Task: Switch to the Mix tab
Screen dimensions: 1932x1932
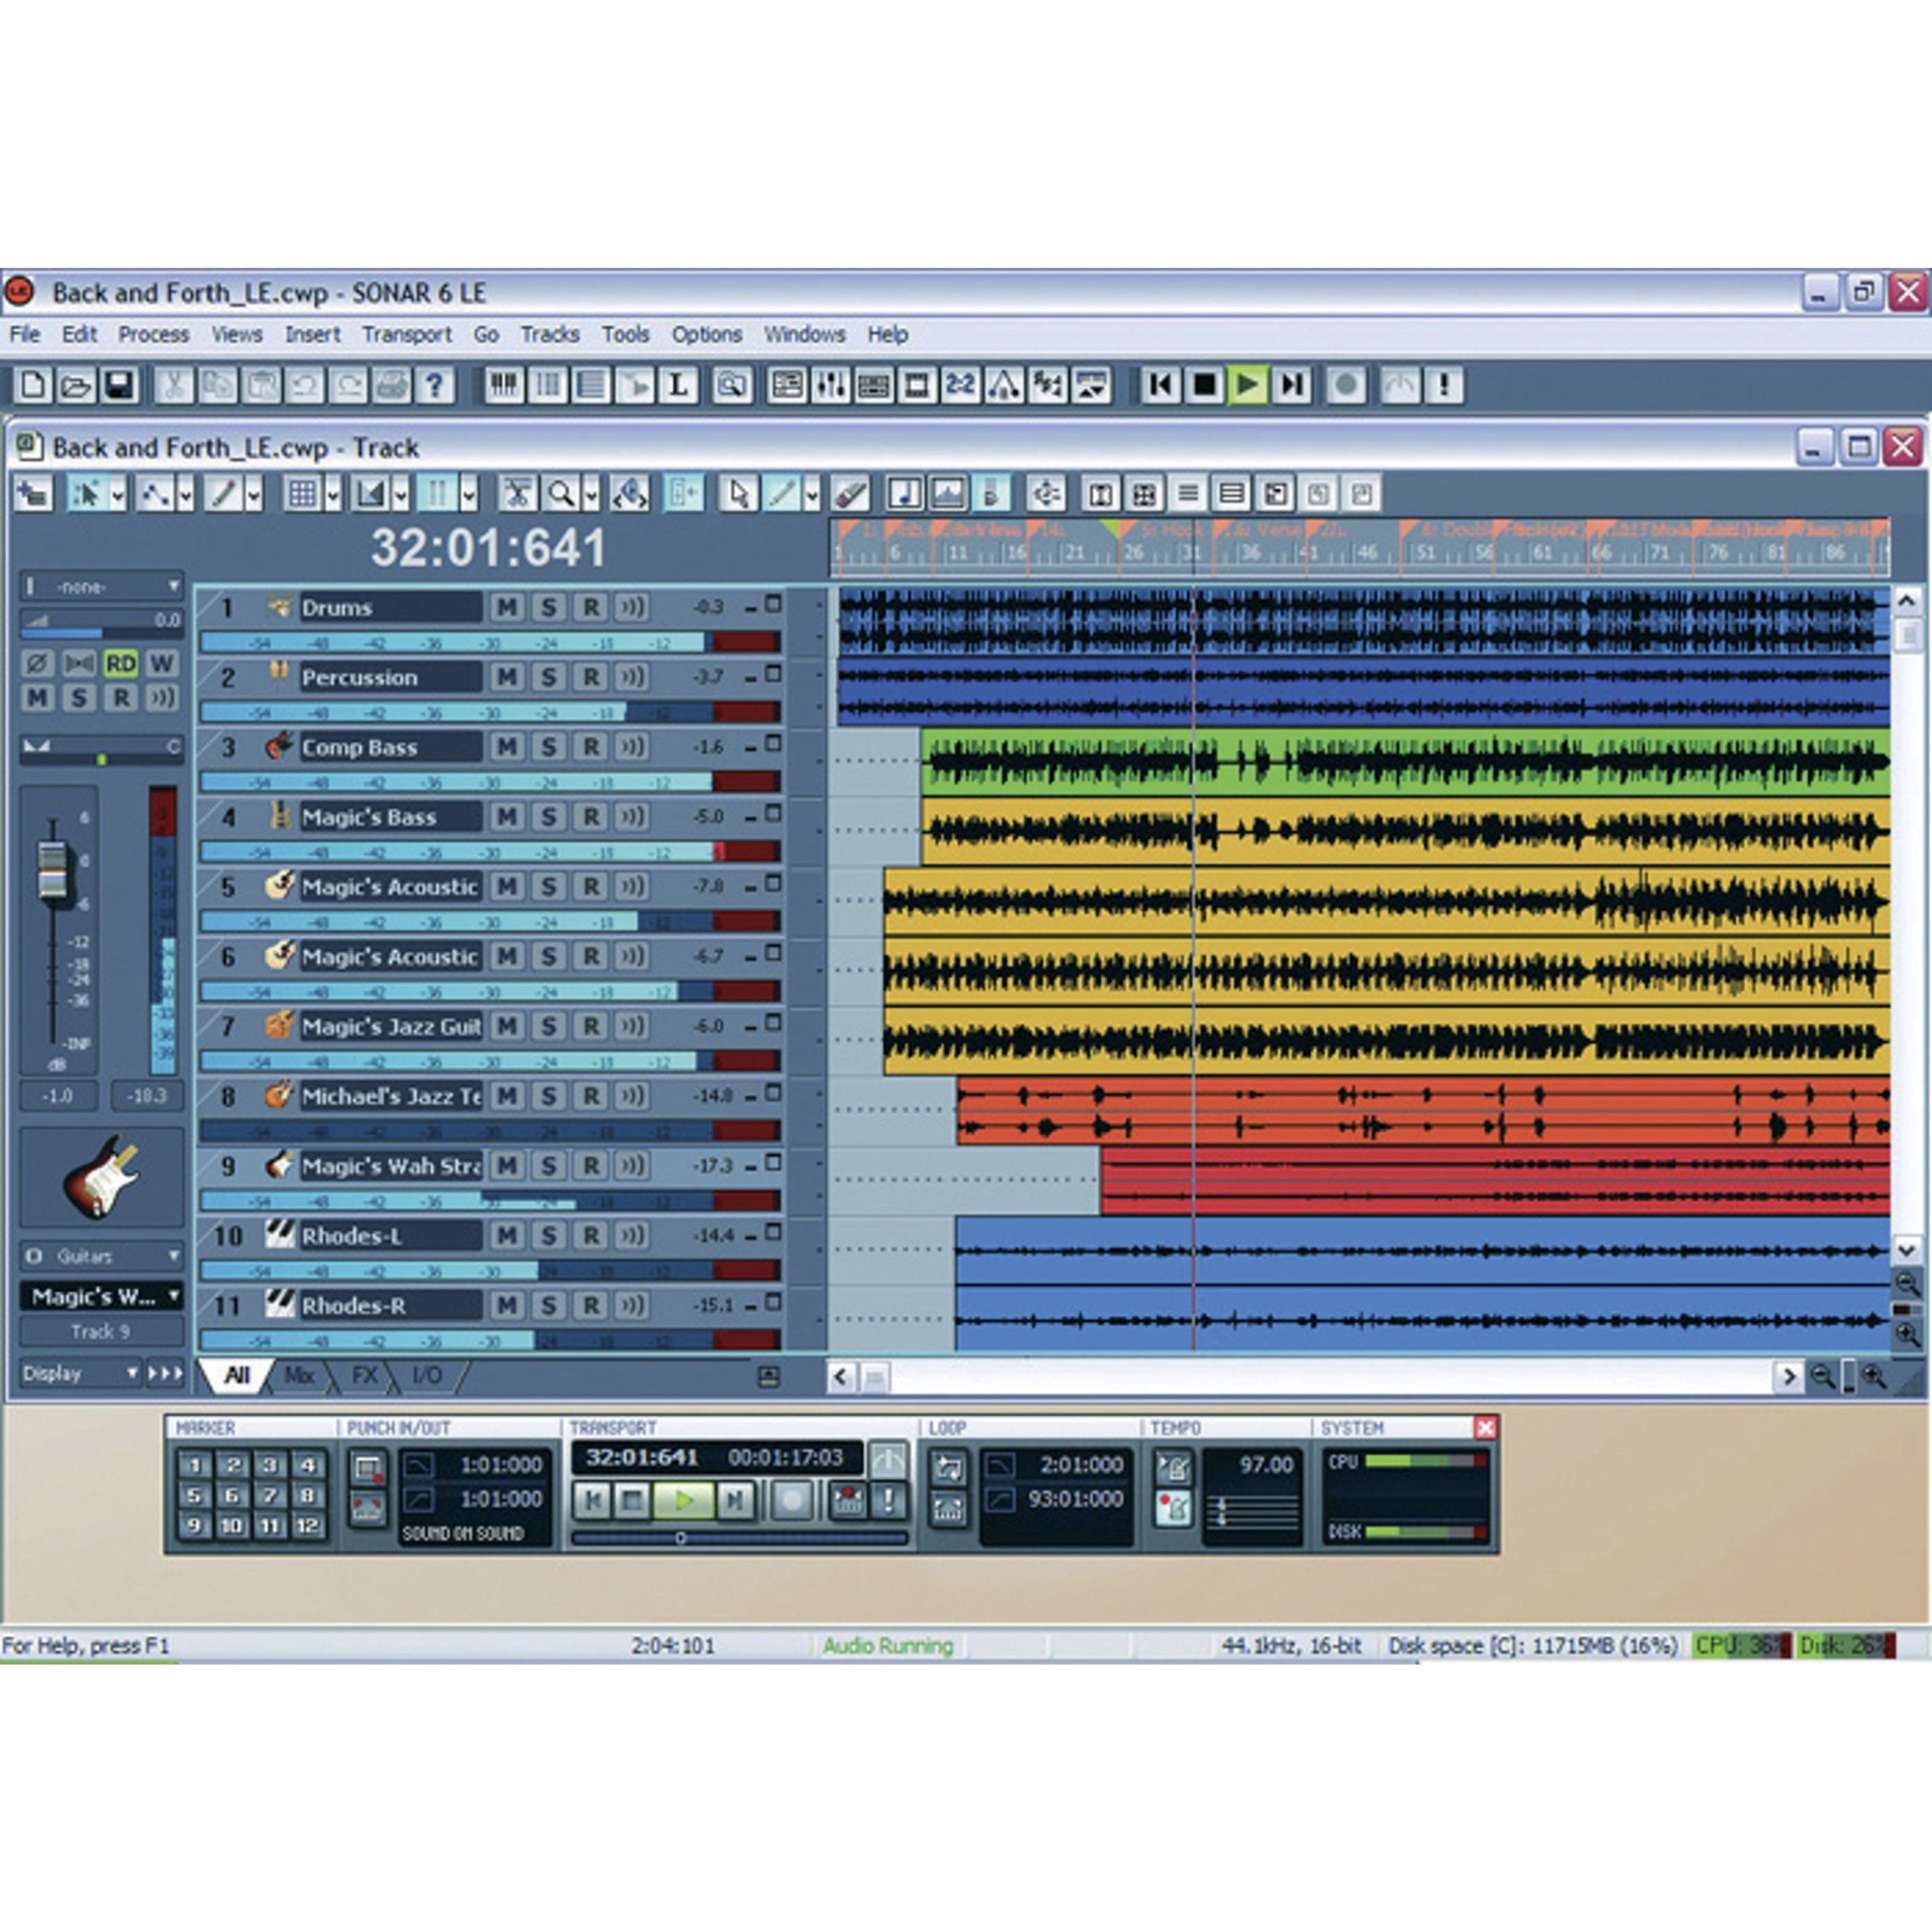Action: click(x=299, y=1376)
